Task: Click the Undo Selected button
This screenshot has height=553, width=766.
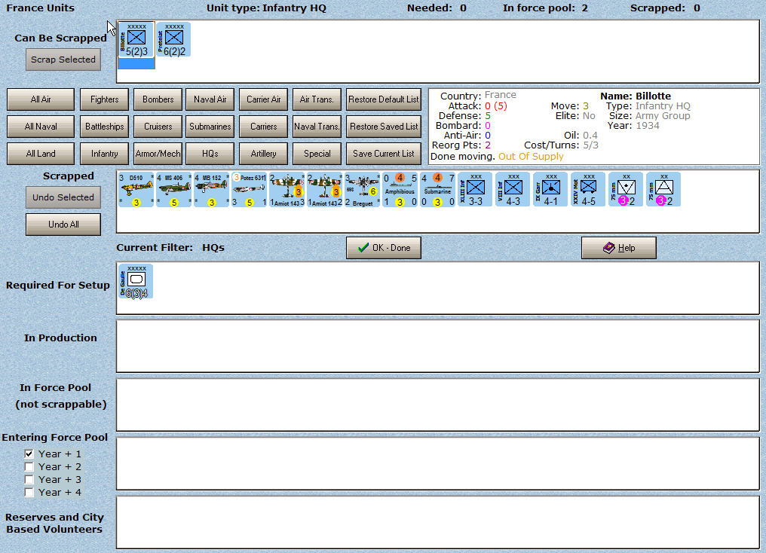Action: [x=63, y=197]
